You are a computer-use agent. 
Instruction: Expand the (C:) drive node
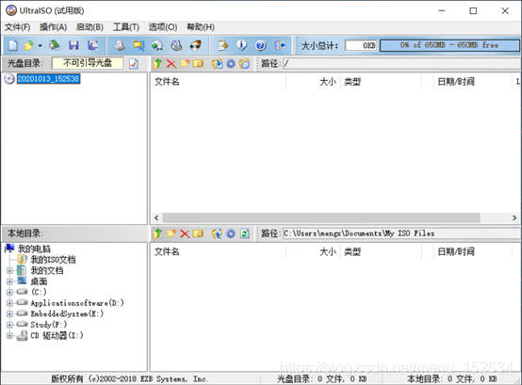pos(9,293)
